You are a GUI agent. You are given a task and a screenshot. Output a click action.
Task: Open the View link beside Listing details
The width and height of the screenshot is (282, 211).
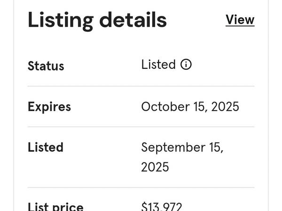coord(240,20)
